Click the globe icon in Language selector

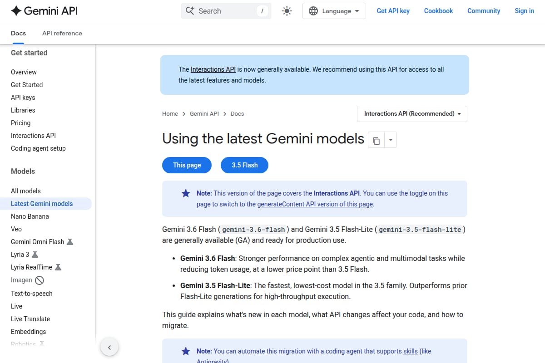[313, 11]
